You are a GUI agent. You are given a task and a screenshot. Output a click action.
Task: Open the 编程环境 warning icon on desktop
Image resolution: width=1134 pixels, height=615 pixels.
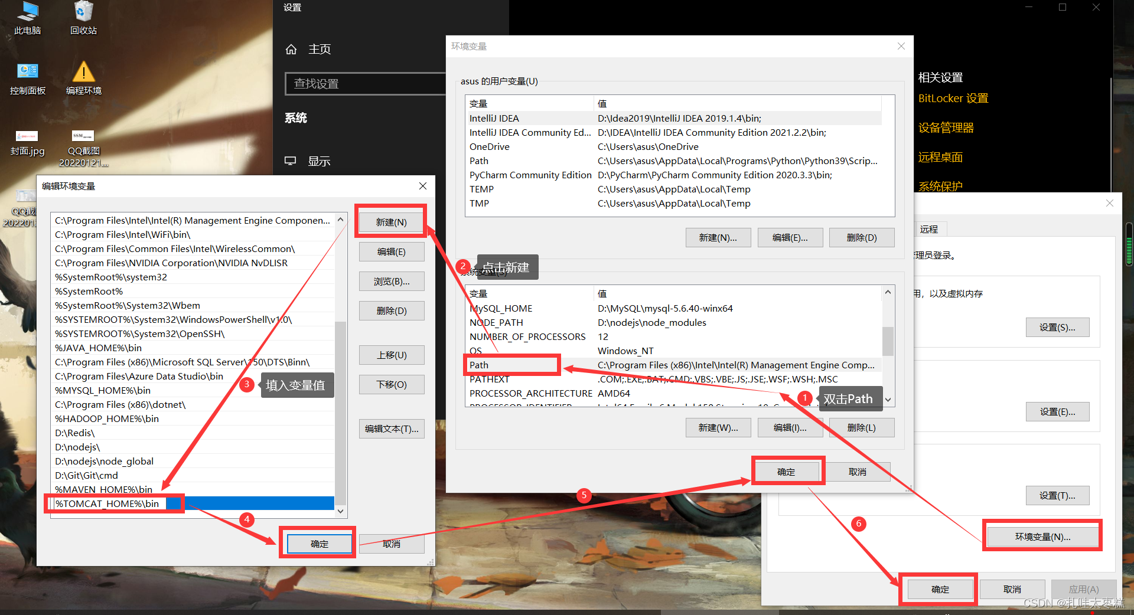coord(83,78)
